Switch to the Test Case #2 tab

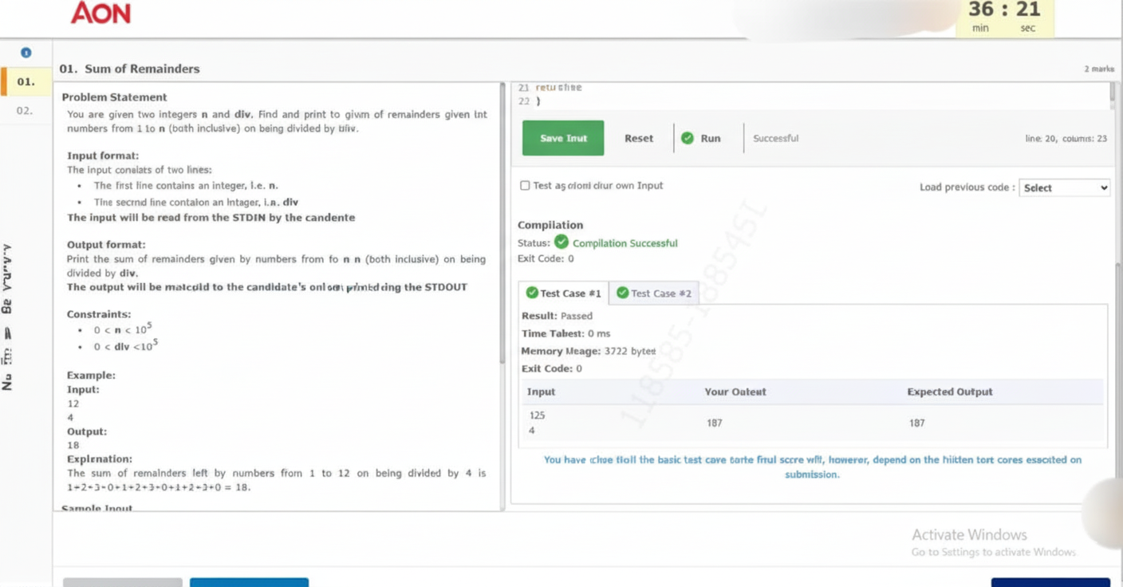click(x=654, y=293)
